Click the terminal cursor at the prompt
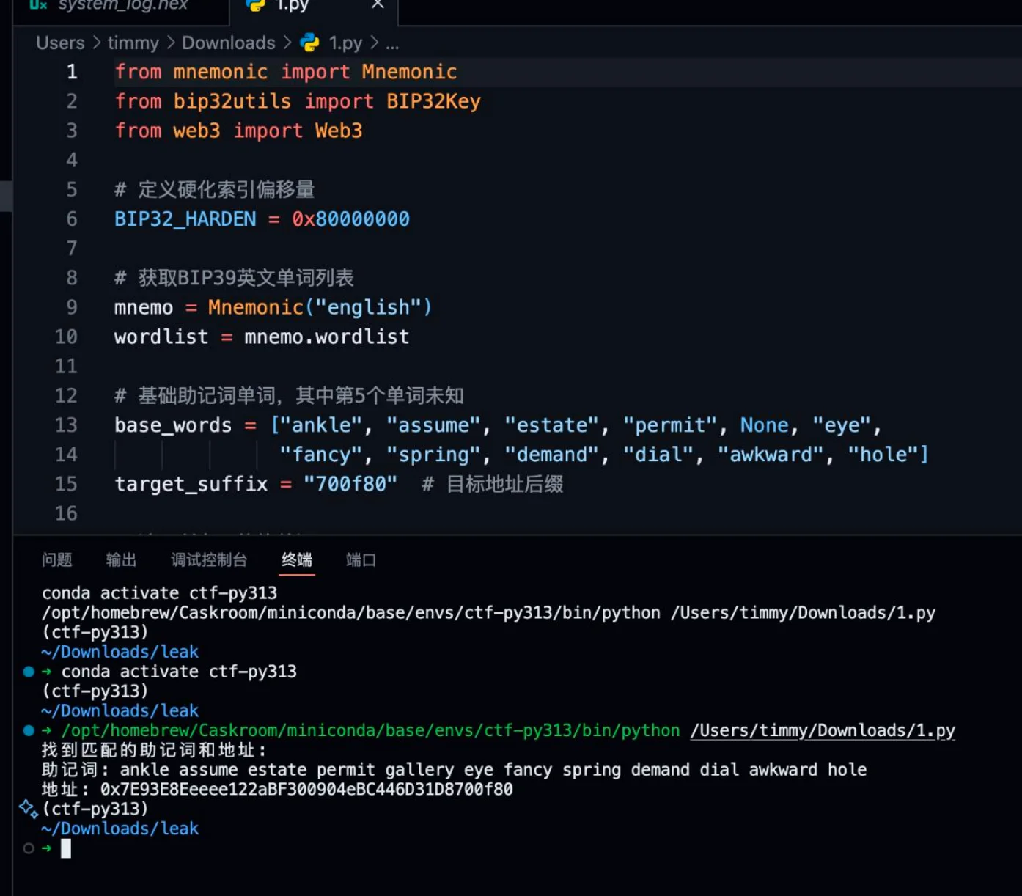1022x896 pixels. [66, 848]
